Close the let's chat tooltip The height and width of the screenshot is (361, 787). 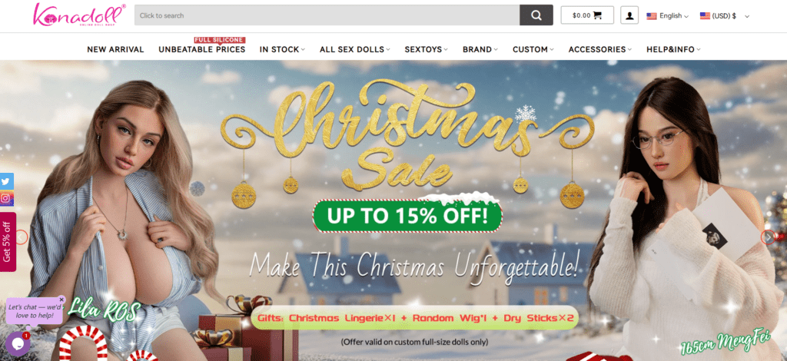point(61,300)
